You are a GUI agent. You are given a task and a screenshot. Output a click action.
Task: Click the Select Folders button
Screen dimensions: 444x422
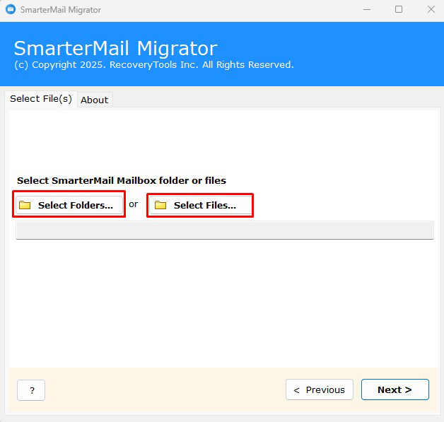click(x=69, y=205)
